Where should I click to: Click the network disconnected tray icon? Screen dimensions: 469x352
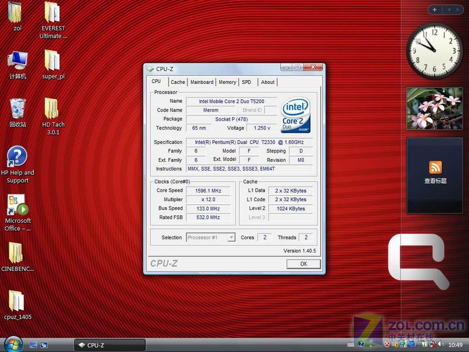pos(433,344)
